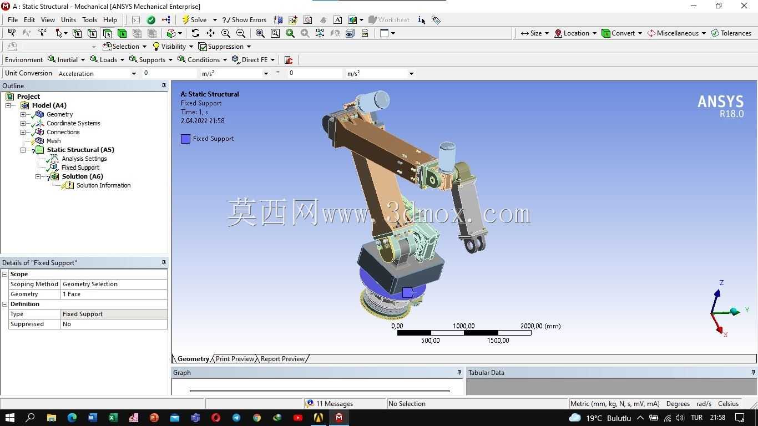The height and width of the screenshot is (426, 758).
Task: Click the Rotate view icon
Action: [195, 33]
